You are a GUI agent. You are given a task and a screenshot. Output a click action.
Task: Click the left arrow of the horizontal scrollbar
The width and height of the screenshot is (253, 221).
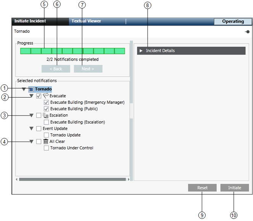coord(17,179)
